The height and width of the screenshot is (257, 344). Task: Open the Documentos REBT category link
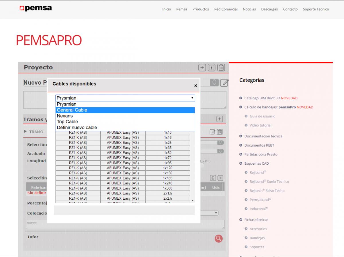[x=259, y=145]
